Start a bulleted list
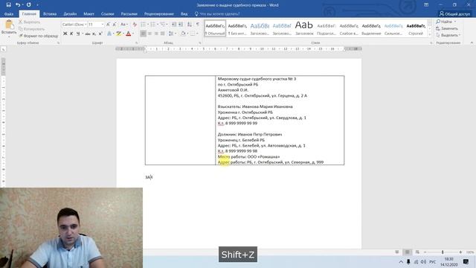This screenshot has height=268, width=476. [143, 25]
